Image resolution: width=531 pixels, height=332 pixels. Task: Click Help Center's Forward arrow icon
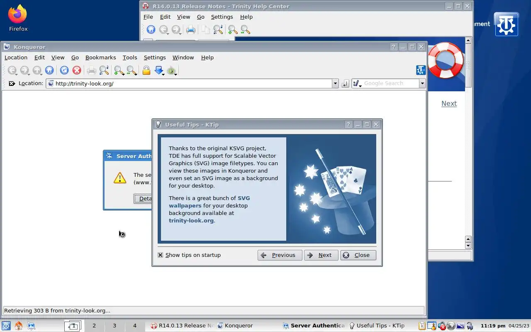tap(176, 29)
